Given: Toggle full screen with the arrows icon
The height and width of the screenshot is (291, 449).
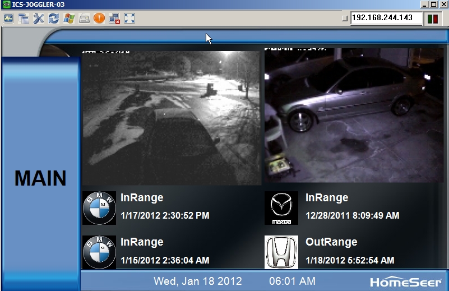Looking at the screenshot, I should [x=129, y=19].
